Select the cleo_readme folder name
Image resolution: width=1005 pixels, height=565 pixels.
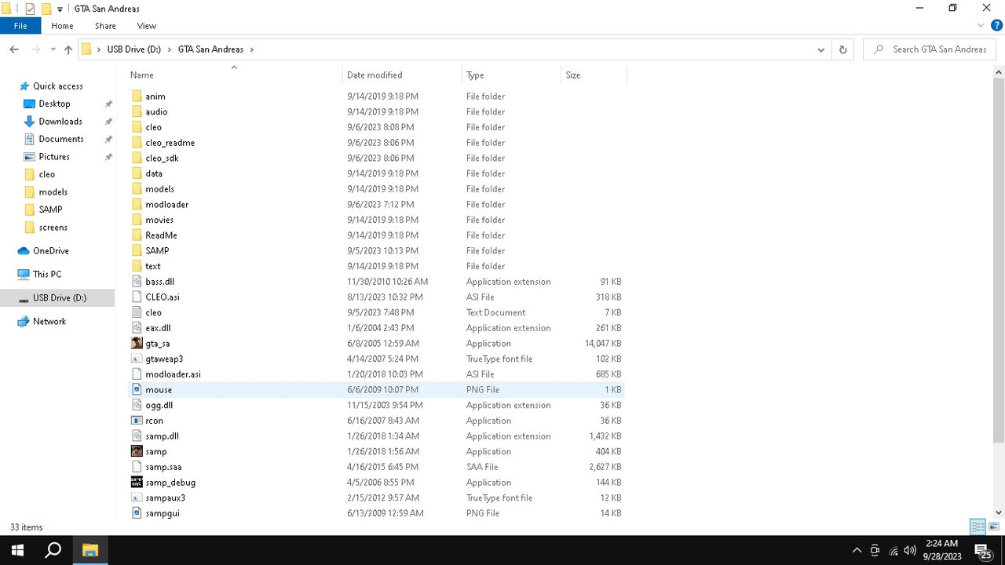[170, 143]
